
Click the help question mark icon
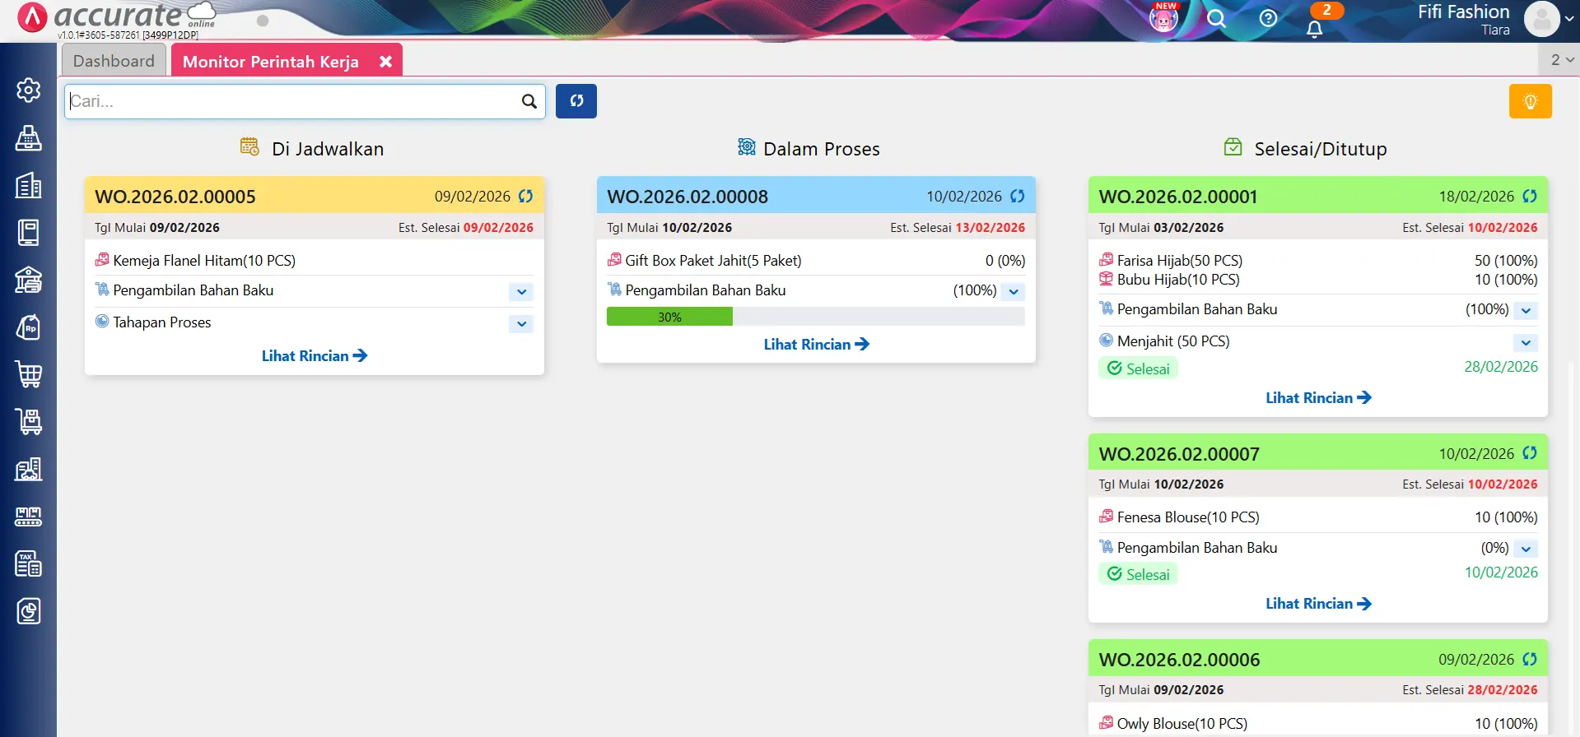pos(1268,18)
